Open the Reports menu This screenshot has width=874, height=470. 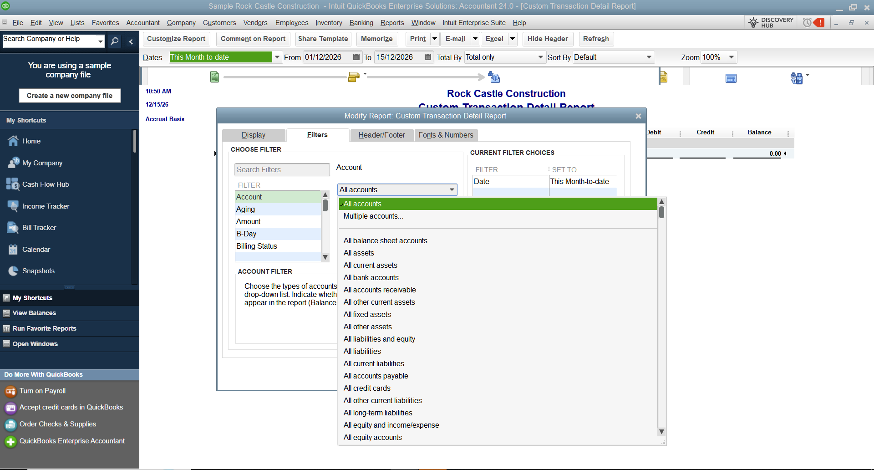click(x=392, y=23)
